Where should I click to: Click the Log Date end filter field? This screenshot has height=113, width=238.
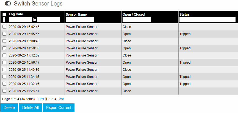tap(48, 20)
